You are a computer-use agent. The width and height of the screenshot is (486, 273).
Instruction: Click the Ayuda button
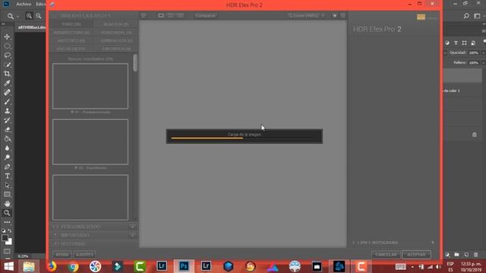pyautogui.click(x=62, y=255)
